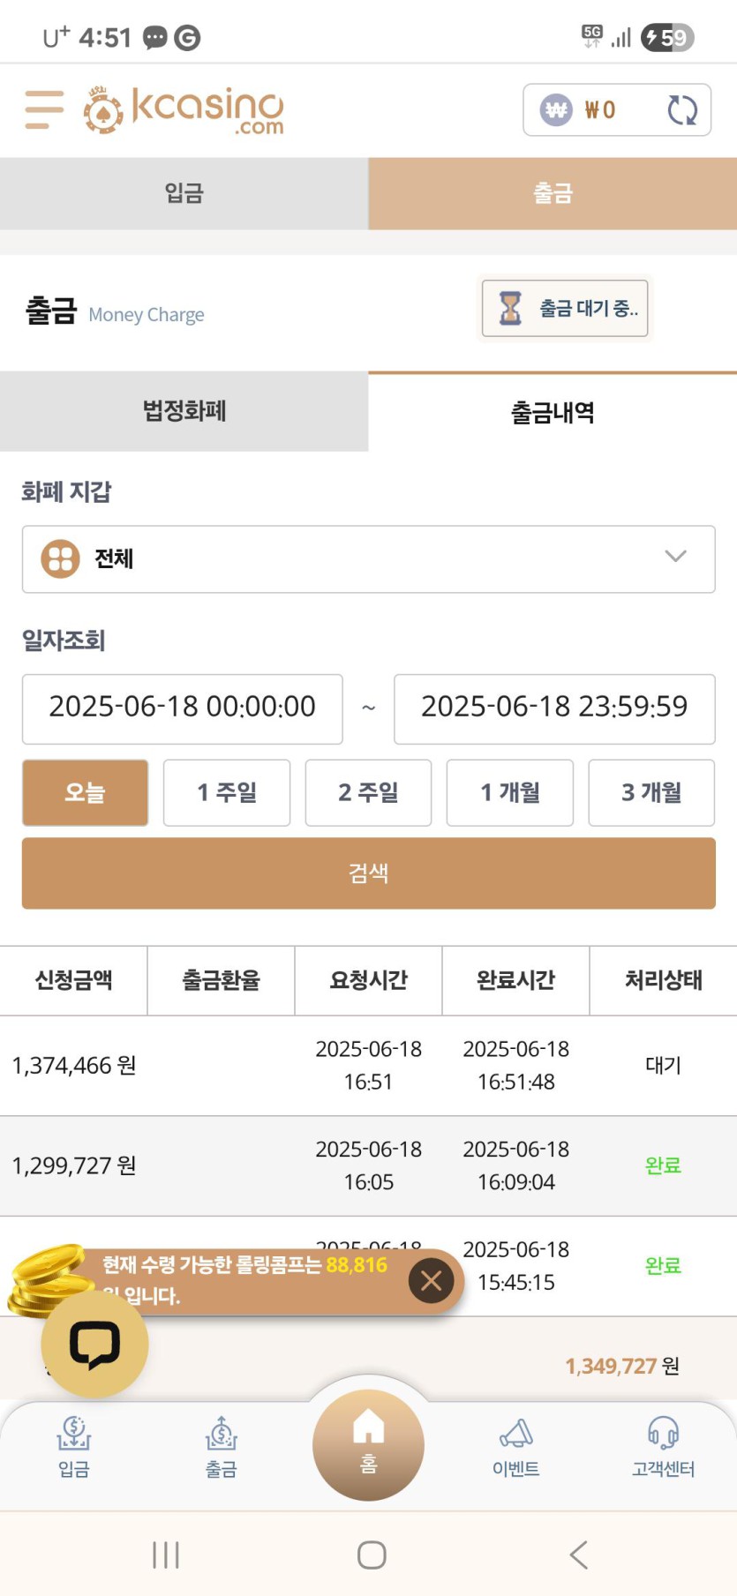This screenshot has width=737, height=1596.
Task: Select the 출금내역 tab
Action: [x=553, y=411]
